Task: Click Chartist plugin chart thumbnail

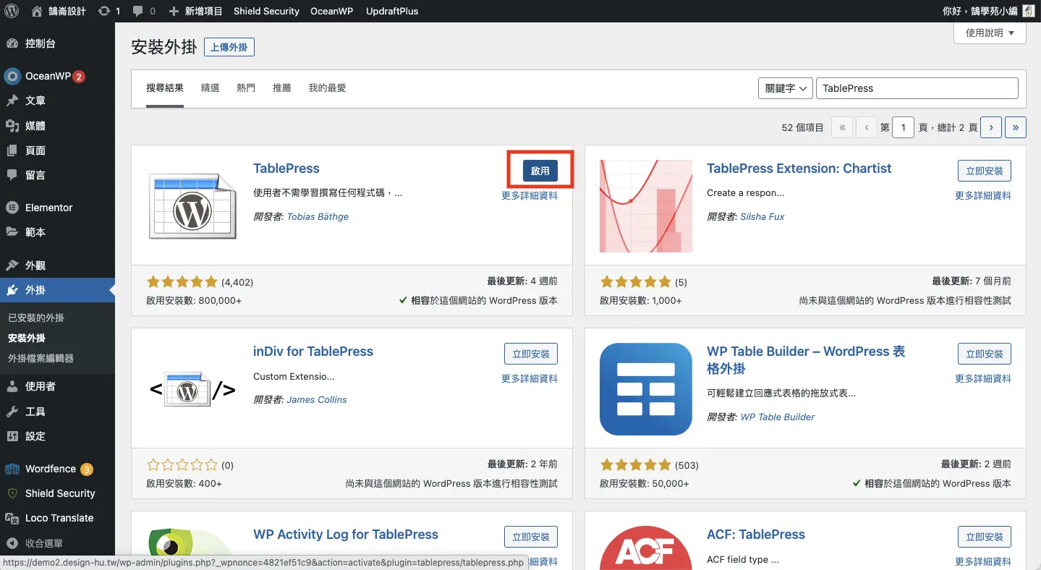Action: tap(646, 206)
